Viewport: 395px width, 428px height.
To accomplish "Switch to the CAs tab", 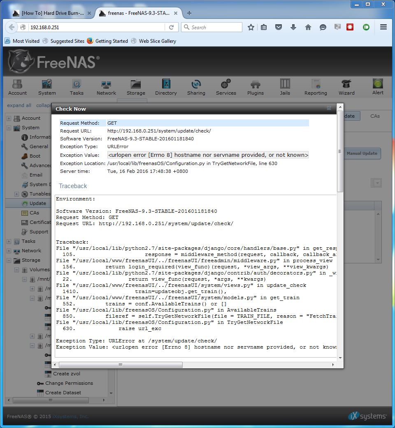I will point(375,116).
